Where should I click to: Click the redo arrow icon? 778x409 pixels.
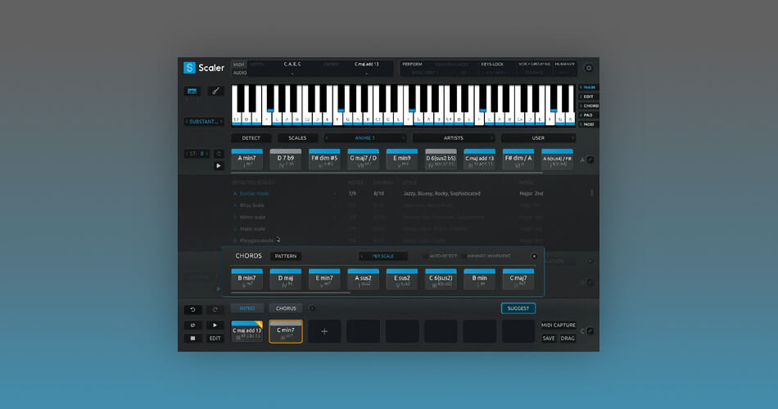click(x=215, y=309)
